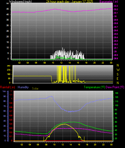
Task: Click the Humidity legend label
Action: point(23,87)
